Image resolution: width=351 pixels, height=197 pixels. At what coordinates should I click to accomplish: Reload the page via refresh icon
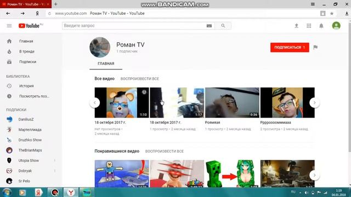tap(49, 13)
